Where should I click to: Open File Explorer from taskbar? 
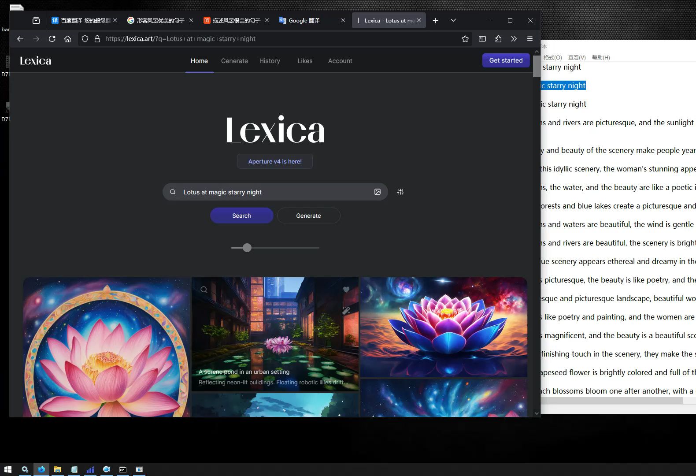(x=58, y=469)
